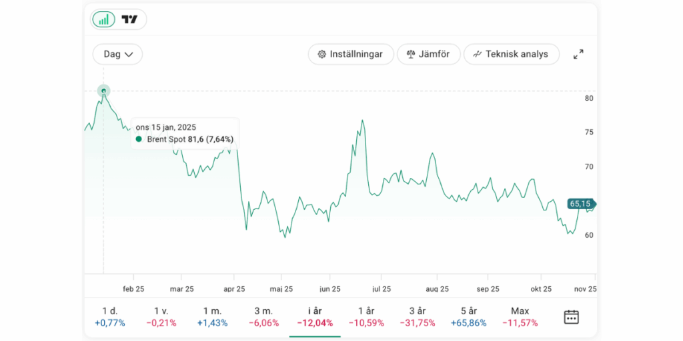The height and width of the screenshot is (341, 683).
Task: Open the calendar date range picker
Action: [x=571, y=317]
